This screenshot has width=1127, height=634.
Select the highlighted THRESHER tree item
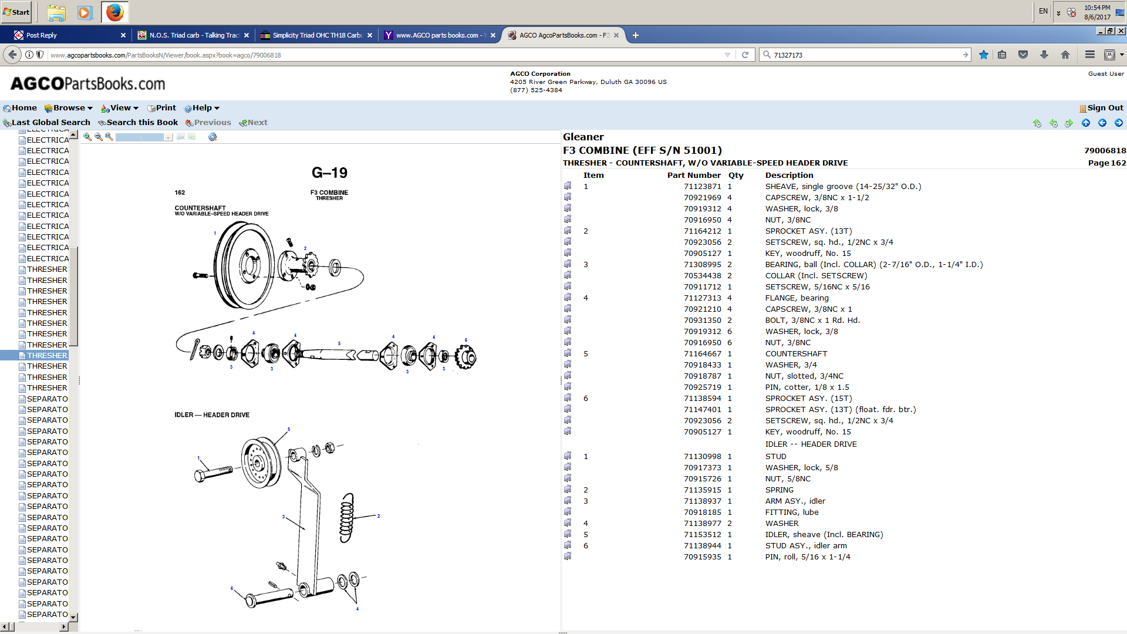click(47, 356)
